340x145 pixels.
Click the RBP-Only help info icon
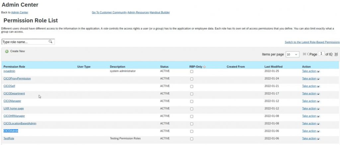click(205, 67)
